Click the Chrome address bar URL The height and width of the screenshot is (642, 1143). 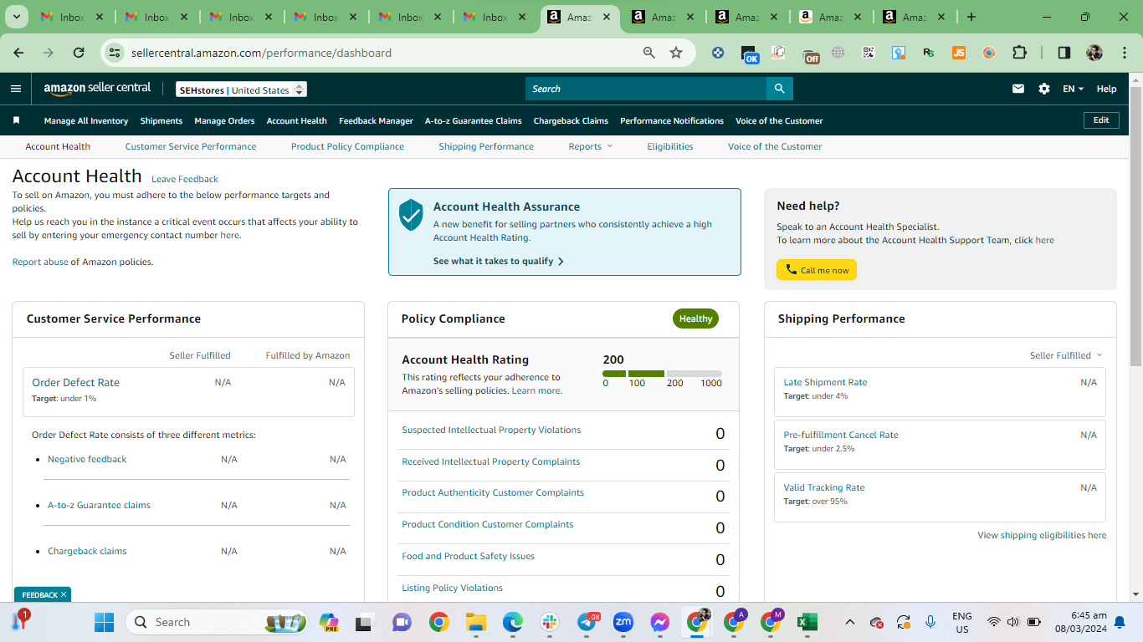[x=261, y=53]
